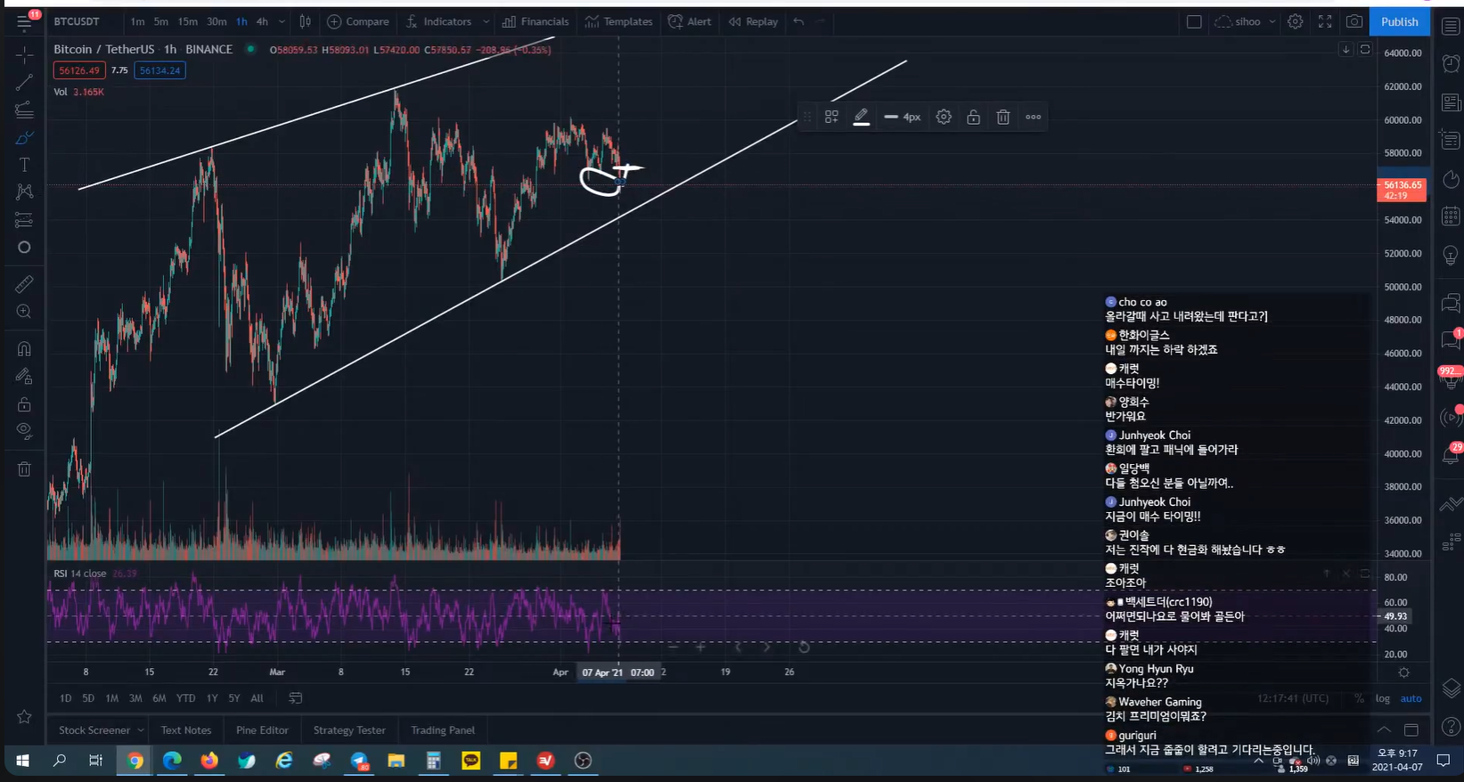This screenshot has width=1464, height=782.
Task: Lock the selected drawing
Action: coord(973,117)
